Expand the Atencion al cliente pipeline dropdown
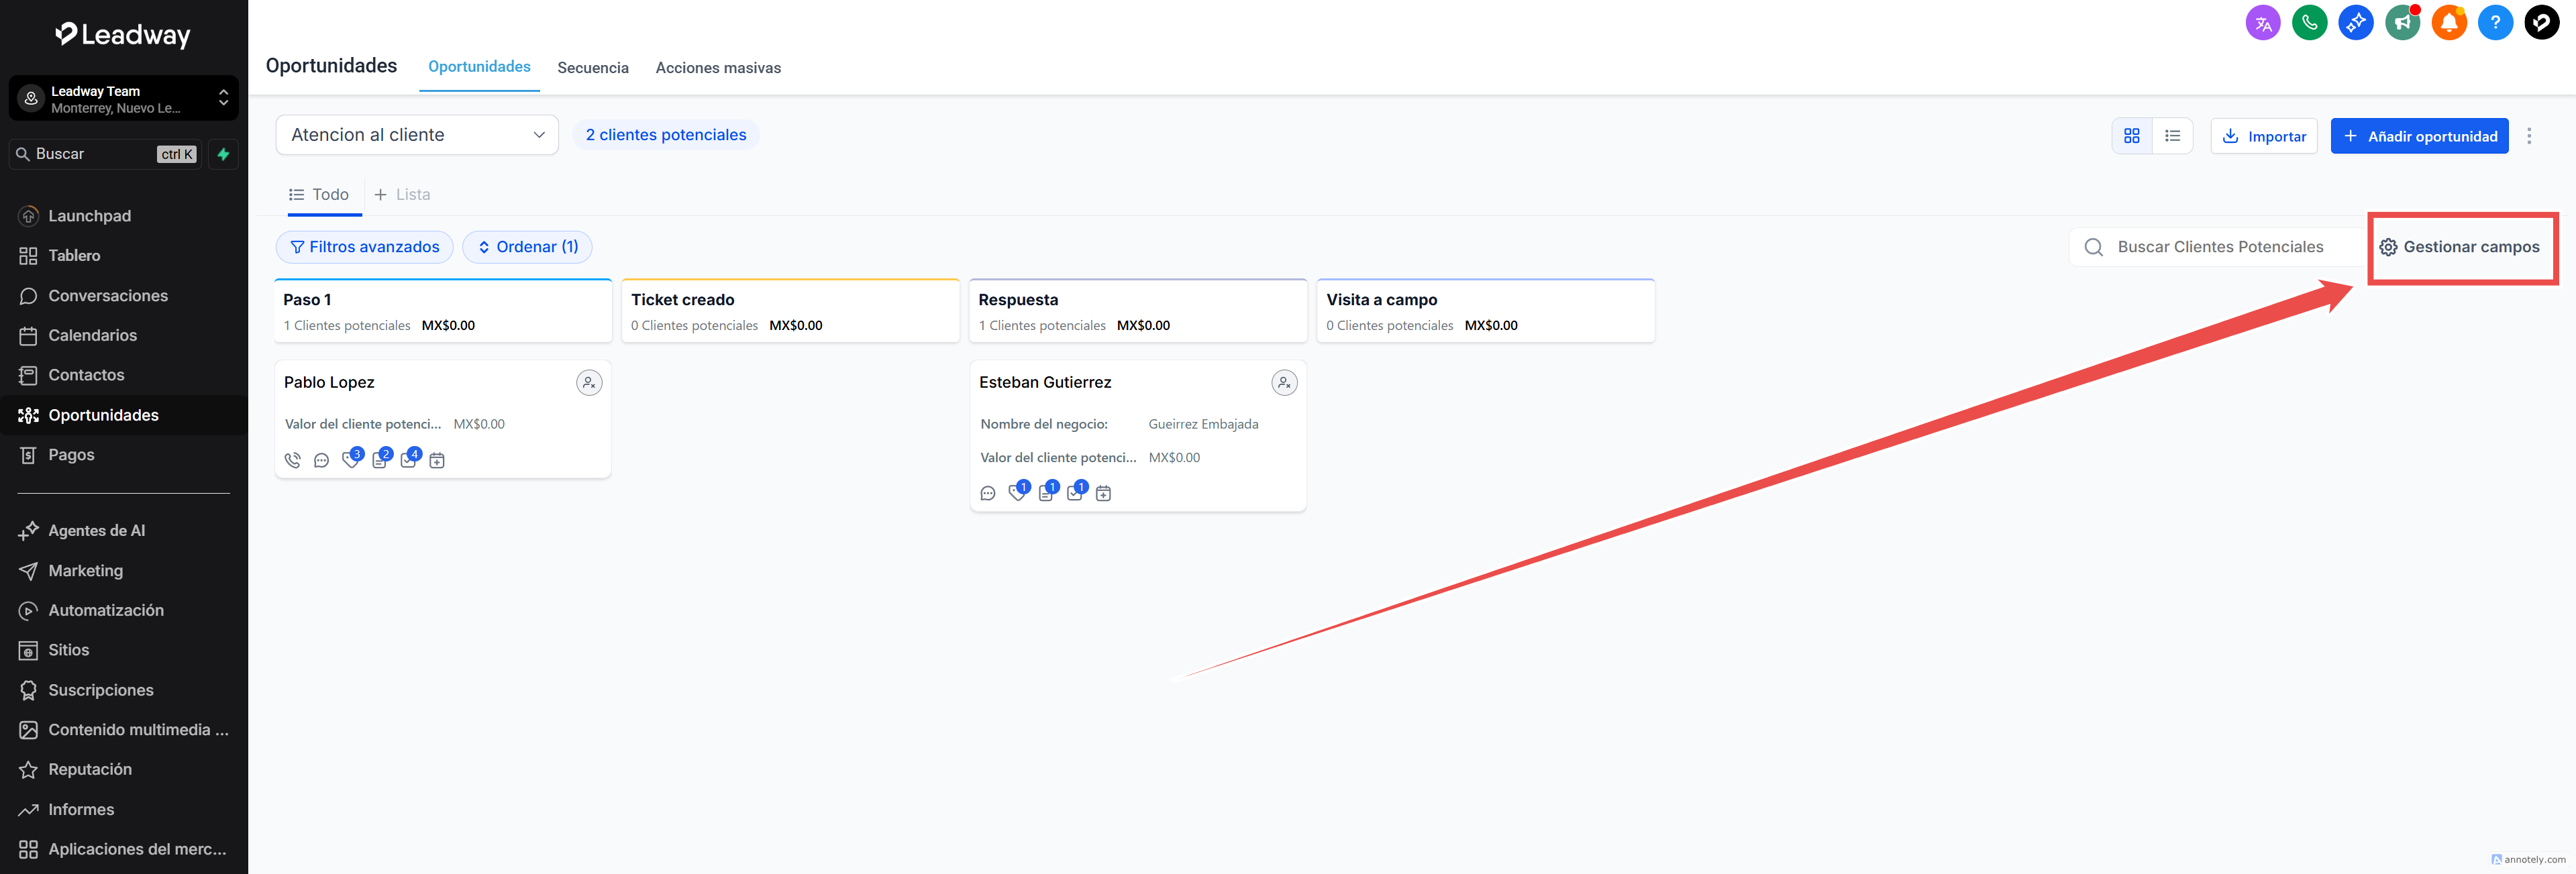The height and width of the screenshot is (874, 2576). pyautogui.click(x=417, y=135)
